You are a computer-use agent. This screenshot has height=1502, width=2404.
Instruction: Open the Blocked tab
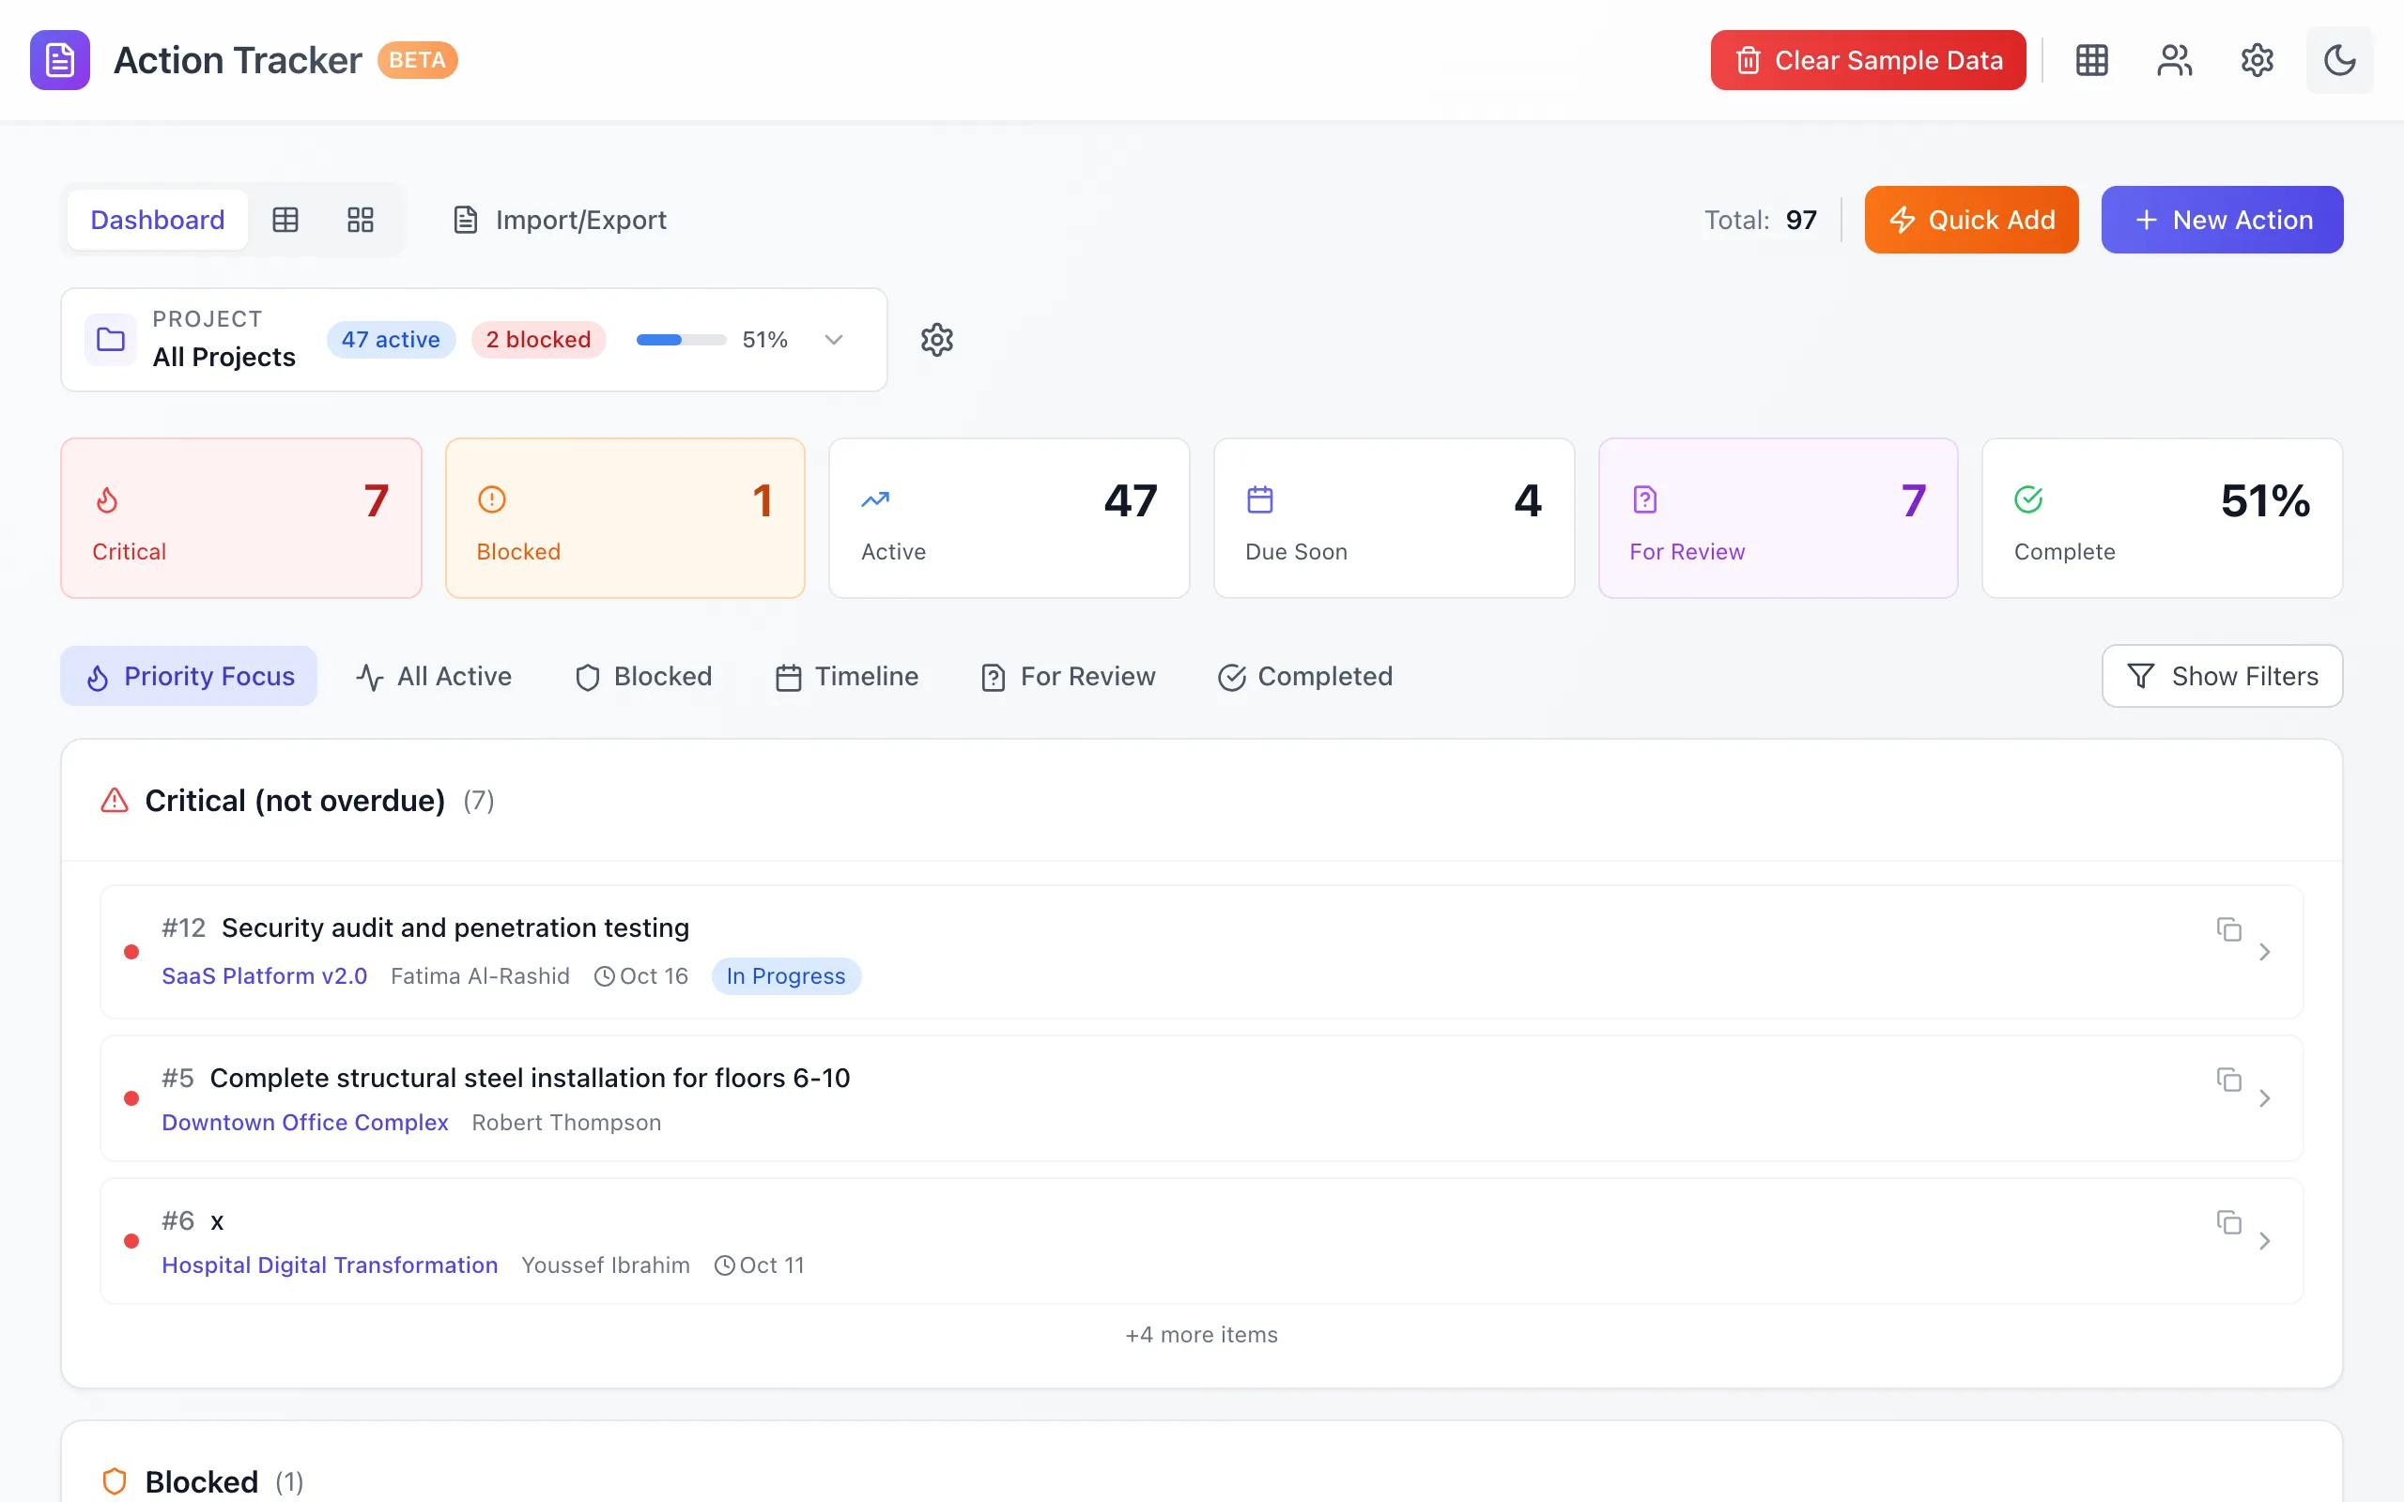642,677
